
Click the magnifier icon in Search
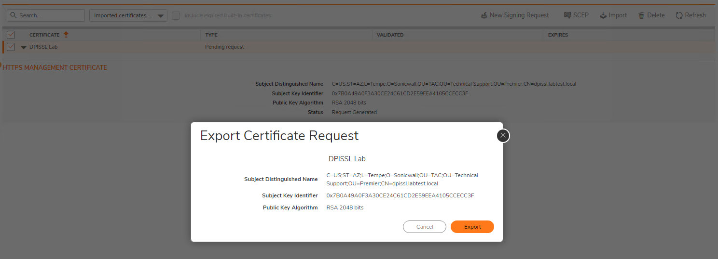click(14, 15)
